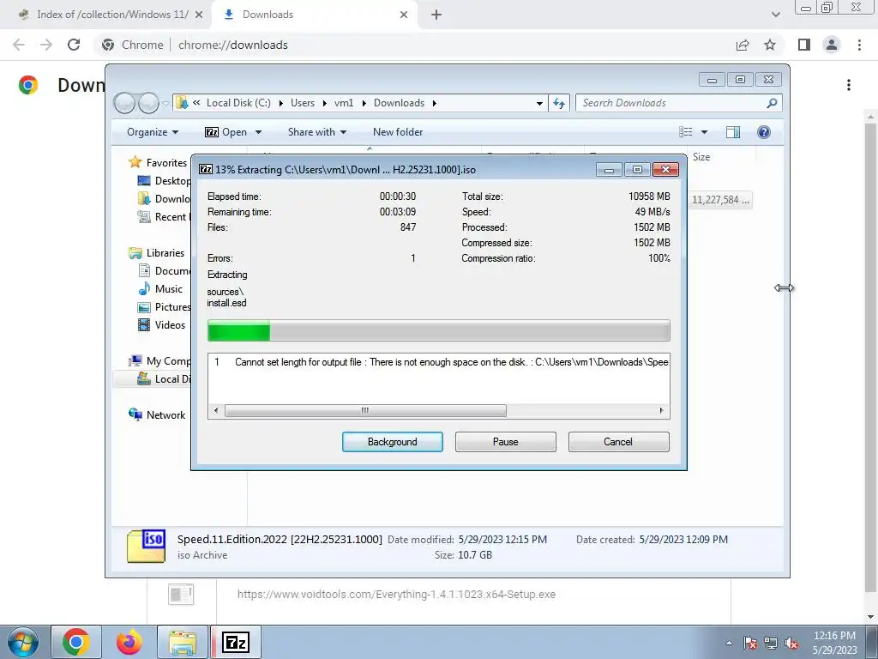Open the Windows Start menu

tap(22, 642)
